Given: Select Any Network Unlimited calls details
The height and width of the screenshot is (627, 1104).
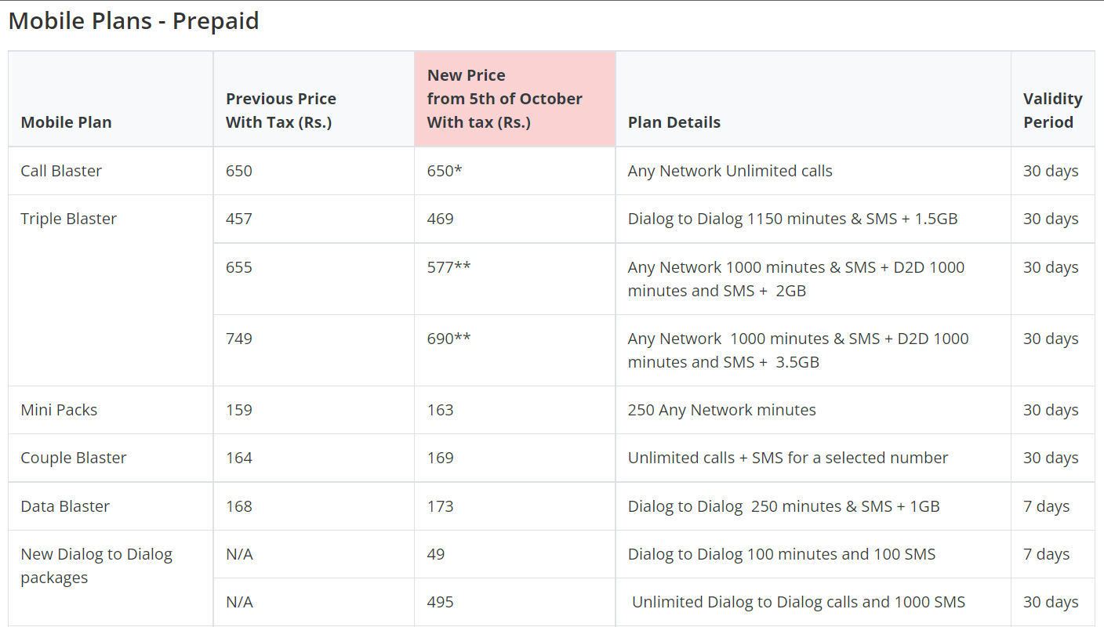Looking at the screenshot, I should point(729,171).
